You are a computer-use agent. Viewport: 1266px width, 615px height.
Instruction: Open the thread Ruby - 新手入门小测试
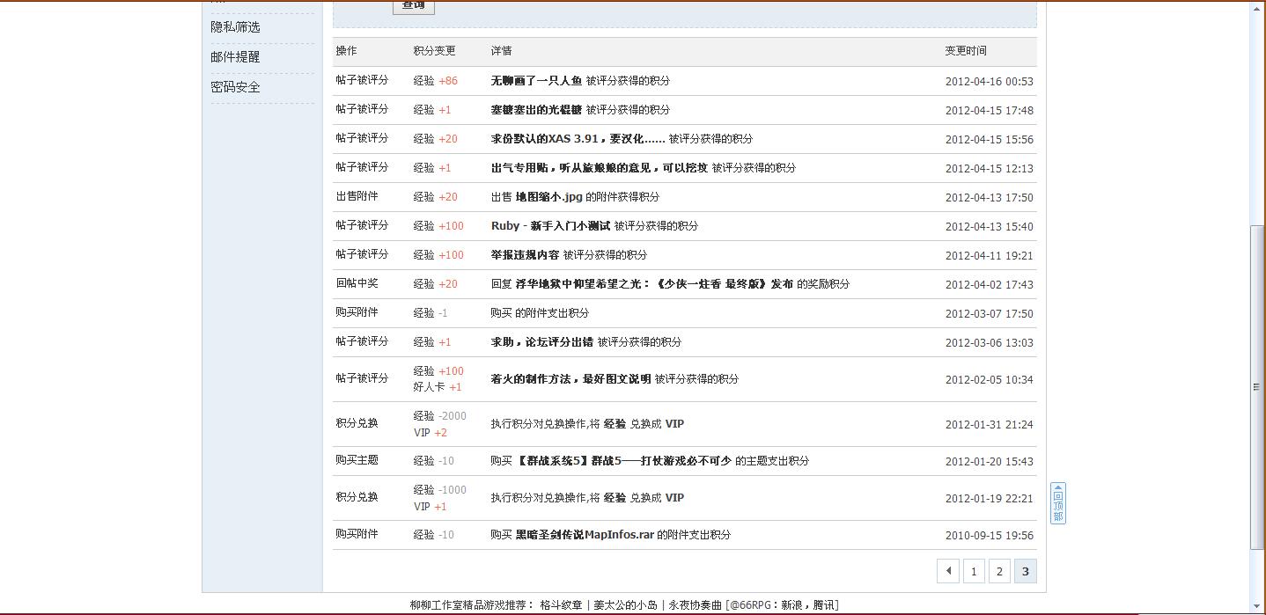click(550, 226)
